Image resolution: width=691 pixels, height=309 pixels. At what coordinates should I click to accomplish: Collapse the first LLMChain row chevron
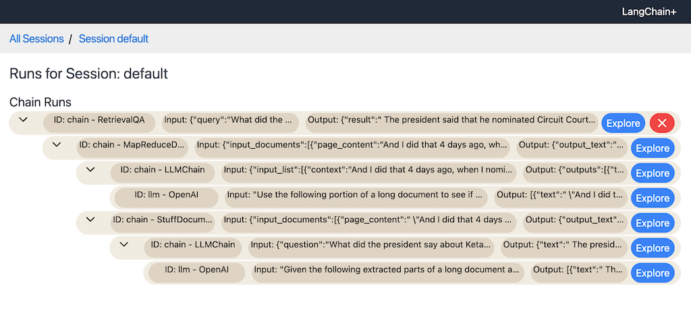90,169
